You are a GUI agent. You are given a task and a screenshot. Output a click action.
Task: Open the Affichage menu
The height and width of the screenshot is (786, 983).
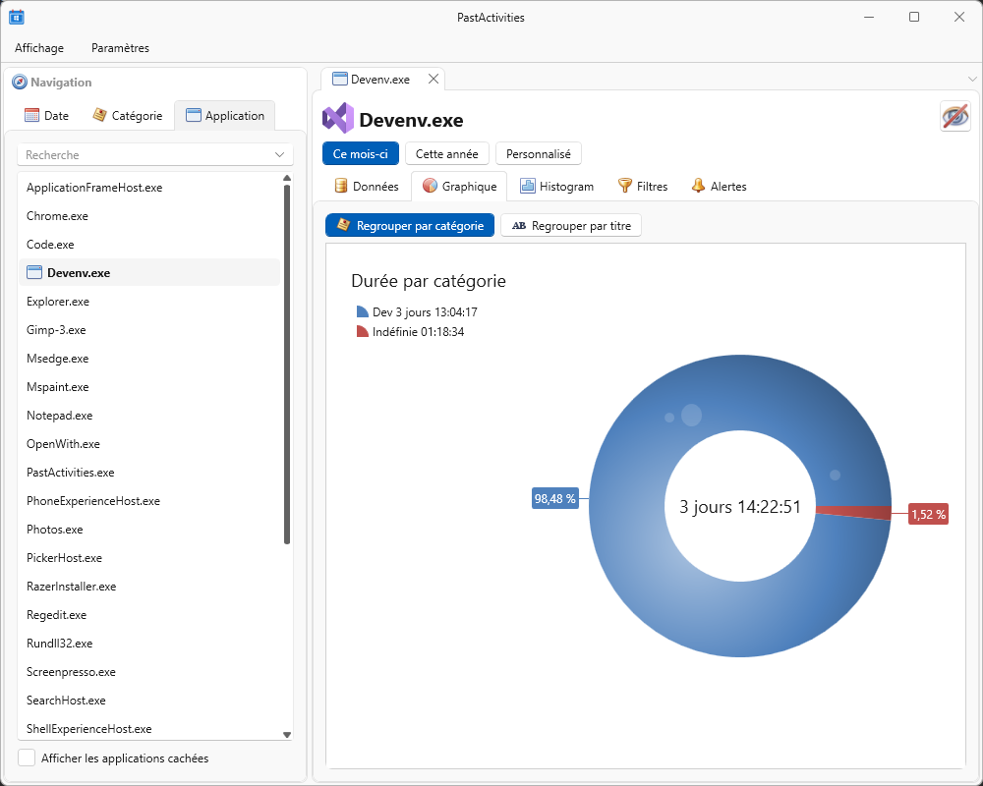[x=39, y=48]
